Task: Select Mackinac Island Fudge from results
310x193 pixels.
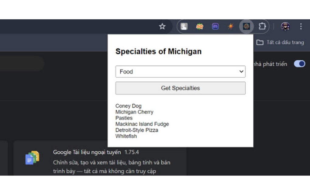Action: (142, 124)
